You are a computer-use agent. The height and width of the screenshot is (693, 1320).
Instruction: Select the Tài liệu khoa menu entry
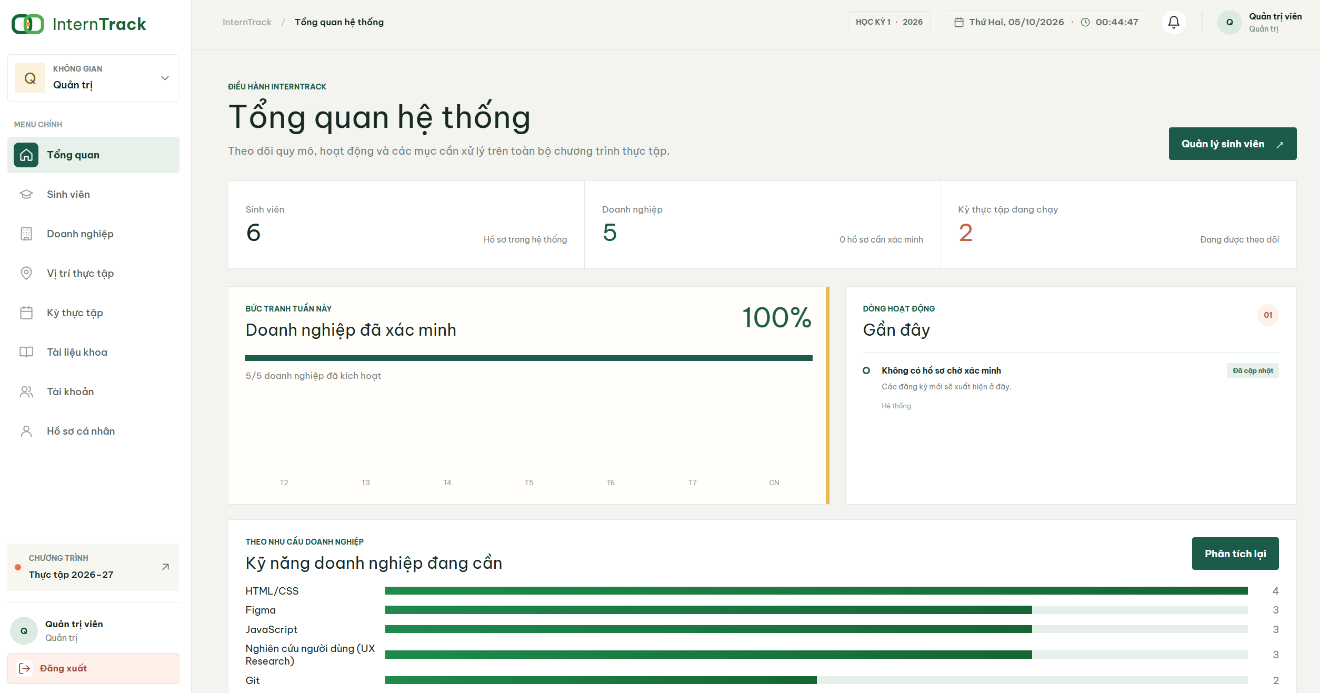pyautogui.click(x=93, y=352)
